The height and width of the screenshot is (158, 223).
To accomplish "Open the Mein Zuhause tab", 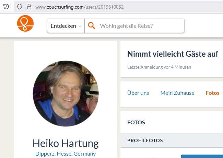I will pyautogui.click(x=177, y=93).
